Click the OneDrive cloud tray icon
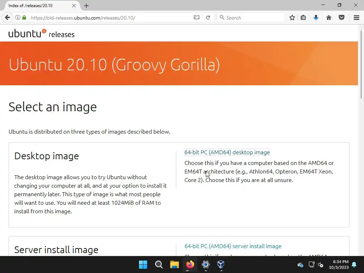Screen dimensions: 364x273 tap(300, 264)
